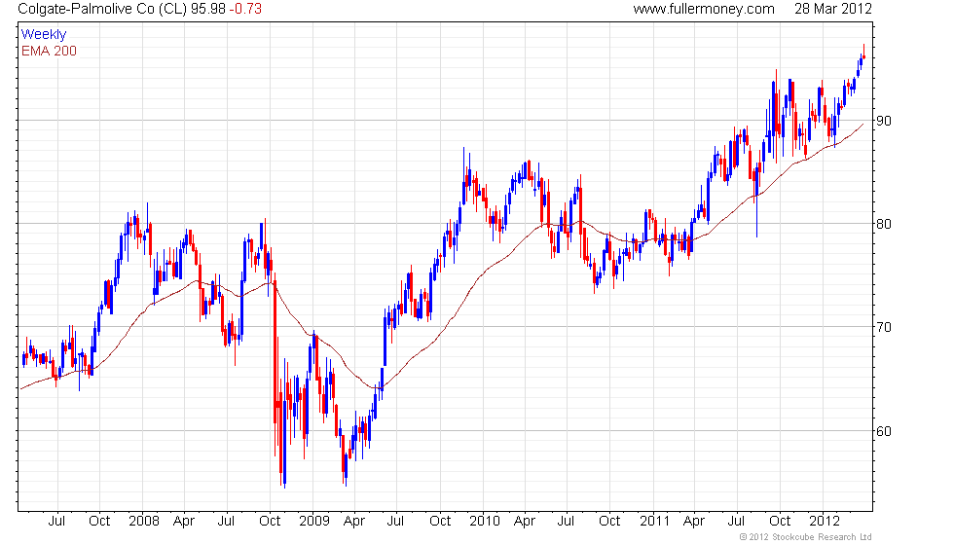The height and width of the screenshot is (545, 954).
Task: Click the 80 price axis label
Action: coord(884,224)
